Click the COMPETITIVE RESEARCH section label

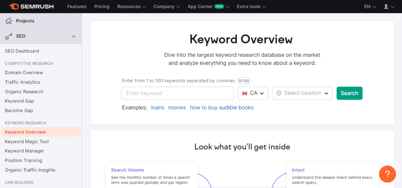pos(29,63)
